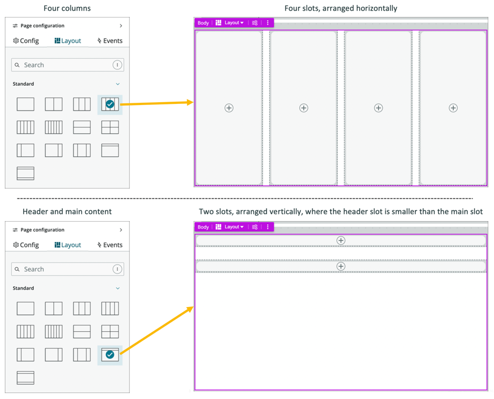This screenshot has width=494, height=399.
Task: Select the header, main and footer layout in the lower panel
Action: (x=25, y=378)
